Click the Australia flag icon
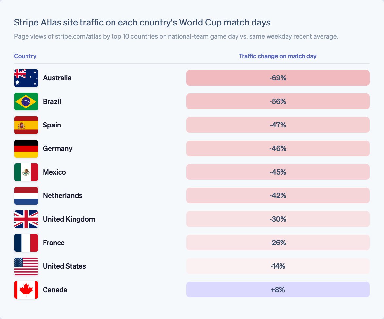This screenshot has width=384, height=319. [26, 78]
